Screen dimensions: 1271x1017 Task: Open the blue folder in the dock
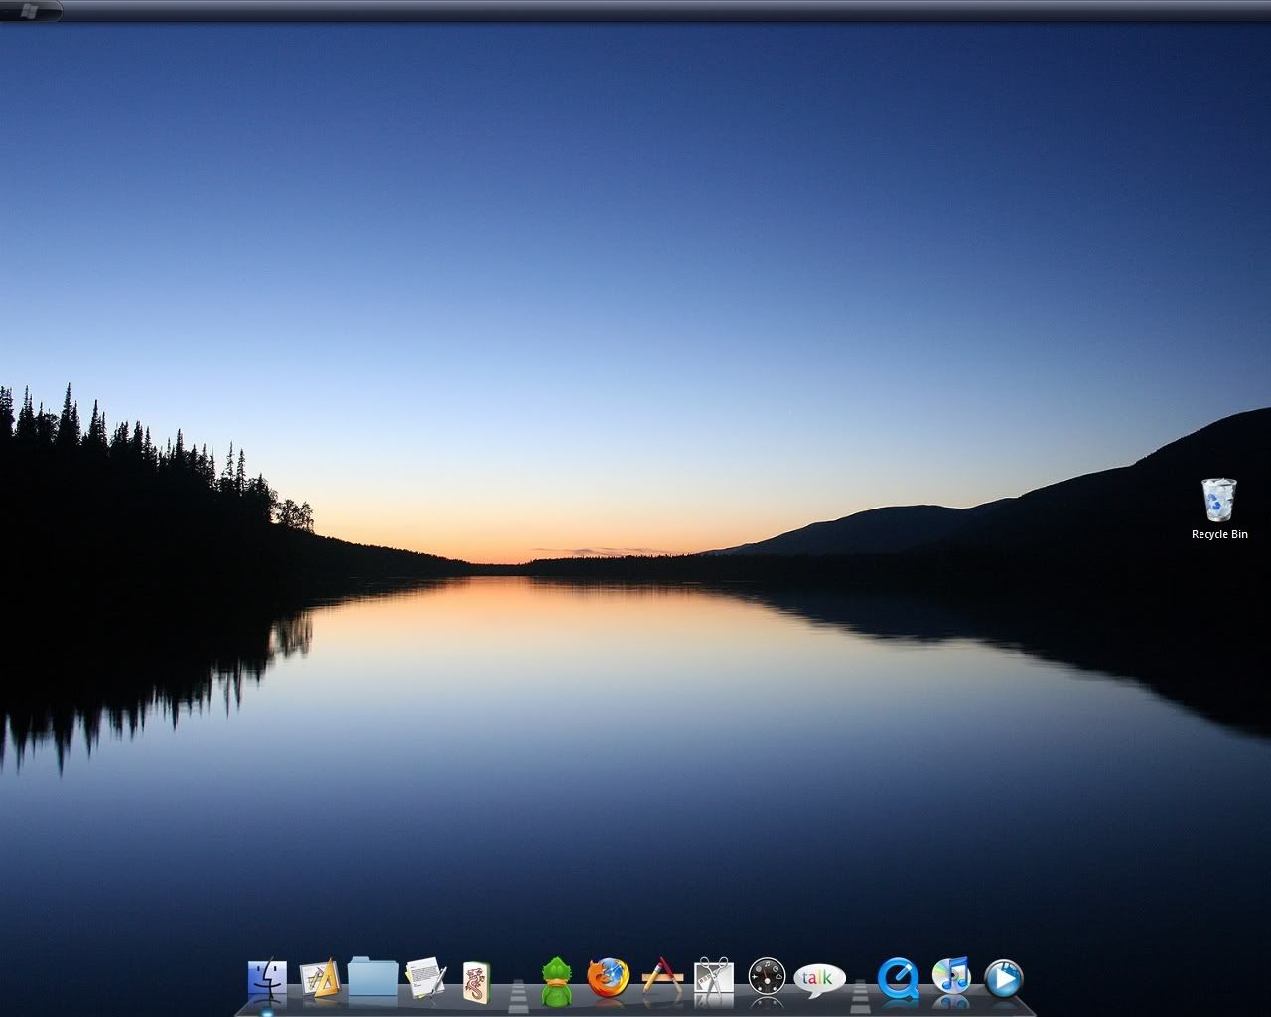point(373,977)
